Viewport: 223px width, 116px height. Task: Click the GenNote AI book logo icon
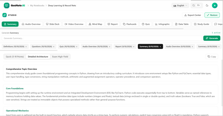point(7,5)
